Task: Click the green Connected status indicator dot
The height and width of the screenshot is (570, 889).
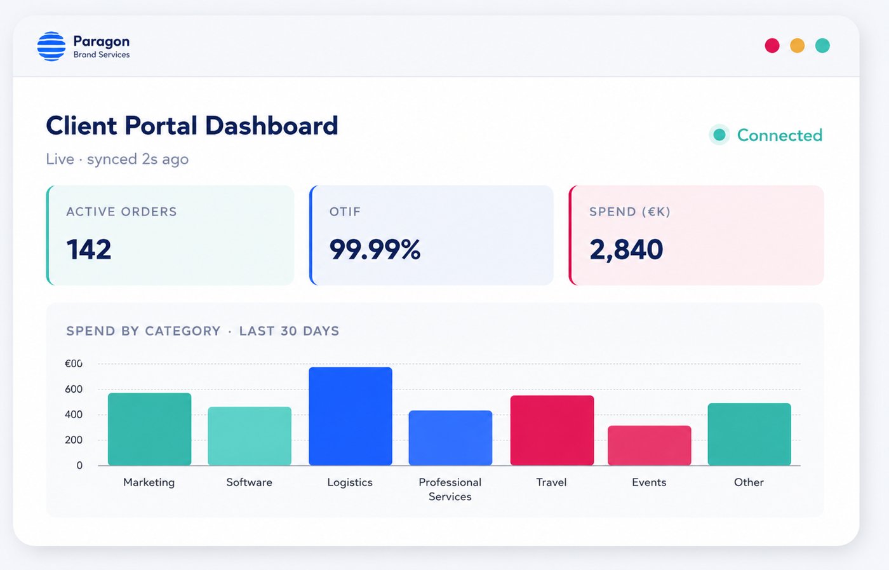Action: tap(719, 135)
